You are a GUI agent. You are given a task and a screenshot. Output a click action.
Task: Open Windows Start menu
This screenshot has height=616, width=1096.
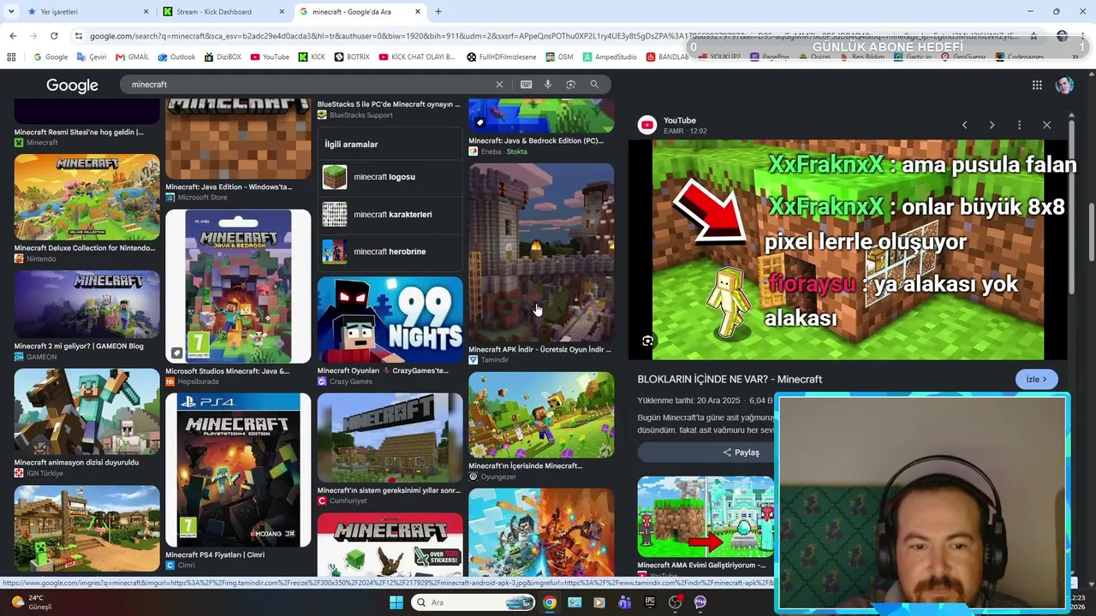coord(396,602)
